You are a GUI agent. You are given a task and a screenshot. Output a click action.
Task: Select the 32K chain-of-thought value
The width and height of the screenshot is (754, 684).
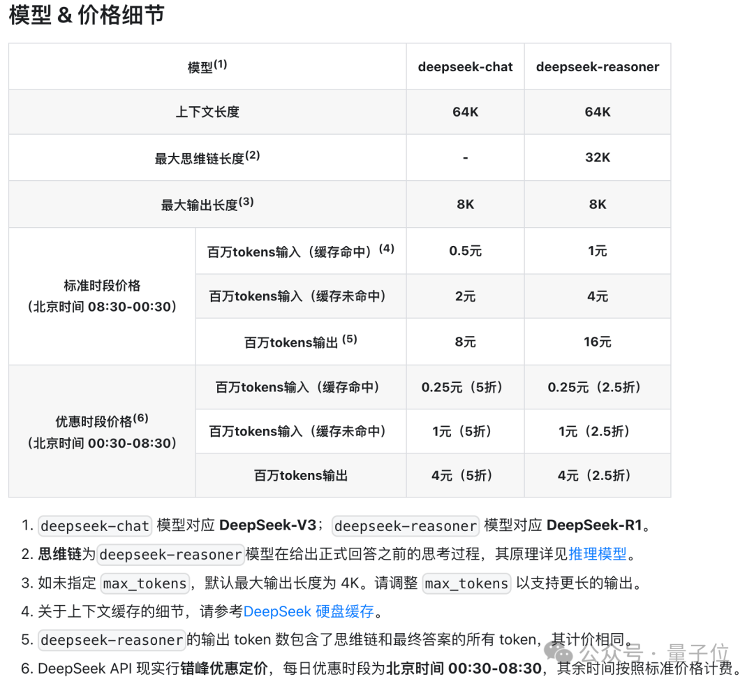click(597, 157)
